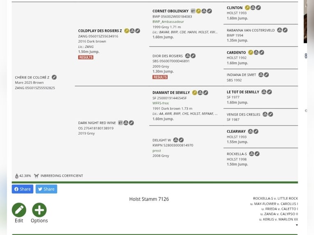Image resolution: width=314 pixels, height=235 pixels.
Task: Click the ET badge beside Dark Night Red Wine
Action: coord(121,122)
